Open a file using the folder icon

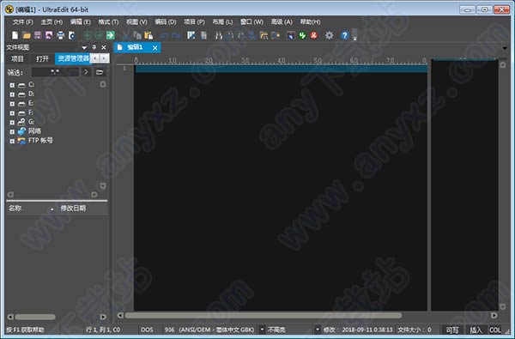click(x=27, y=35)
